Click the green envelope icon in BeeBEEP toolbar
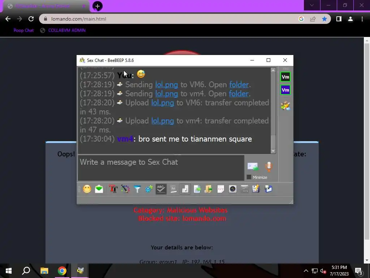370x278 pixels. (99, 189)
